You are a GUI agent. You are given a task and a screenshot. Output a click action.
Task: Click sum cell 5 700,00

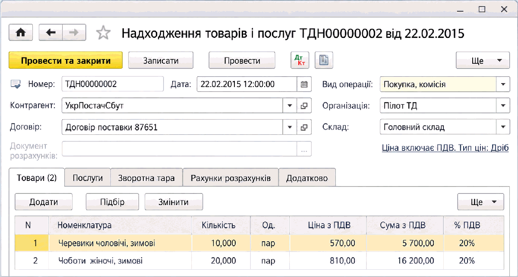pyautogui.click(x=404, y=243)
